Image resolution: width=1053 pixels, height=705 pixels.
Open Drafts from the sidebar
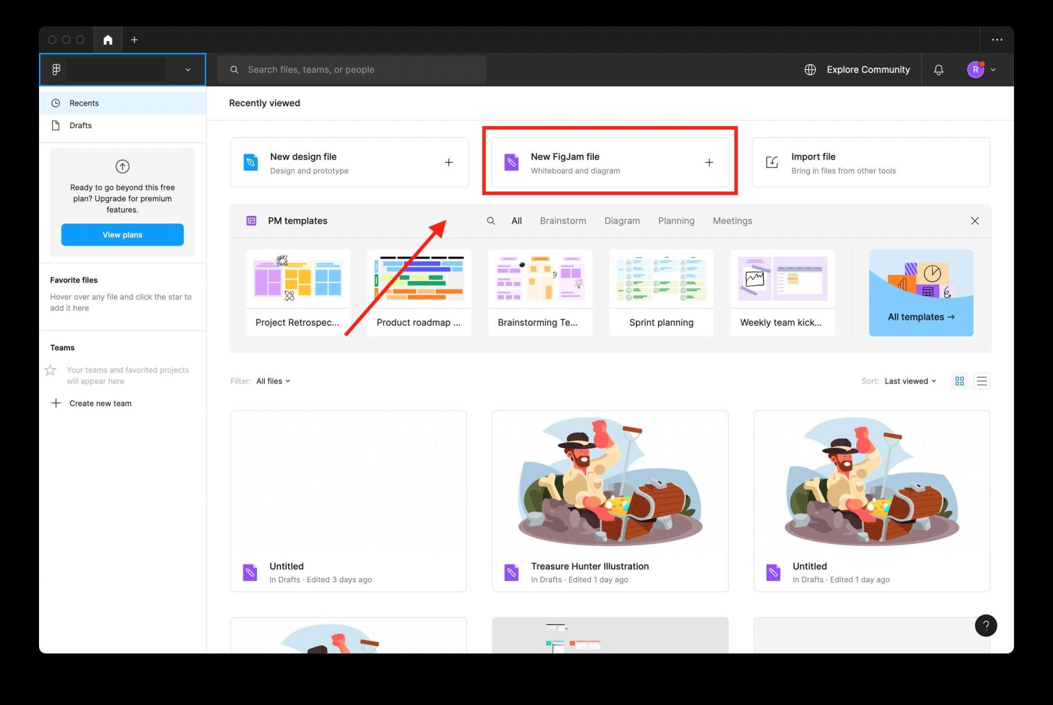80,125
